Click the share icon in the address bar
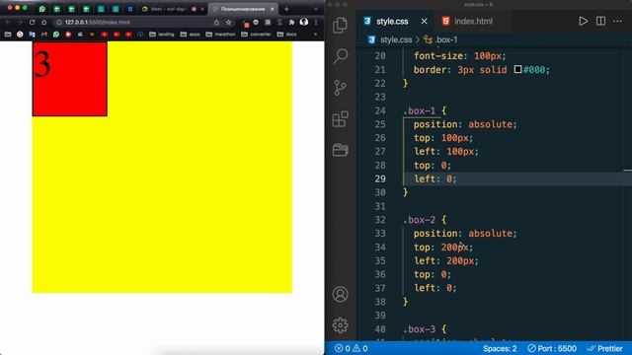The height and width of the screenshot is (355, 632). 216,23
